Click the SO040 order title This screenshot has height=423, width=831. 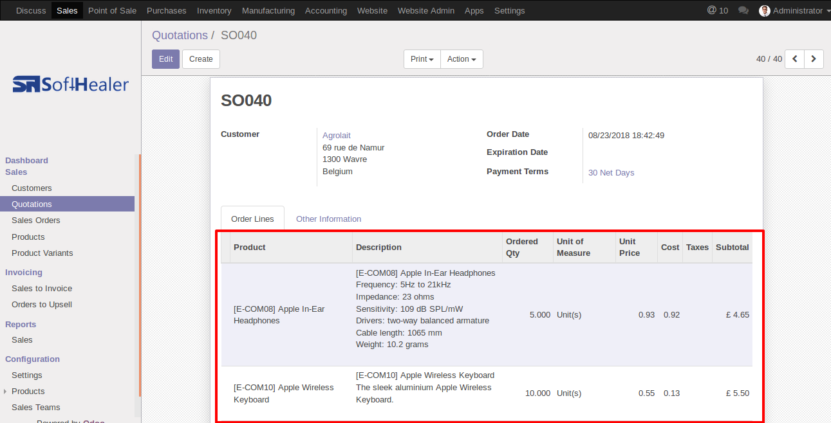pos(247,100)
